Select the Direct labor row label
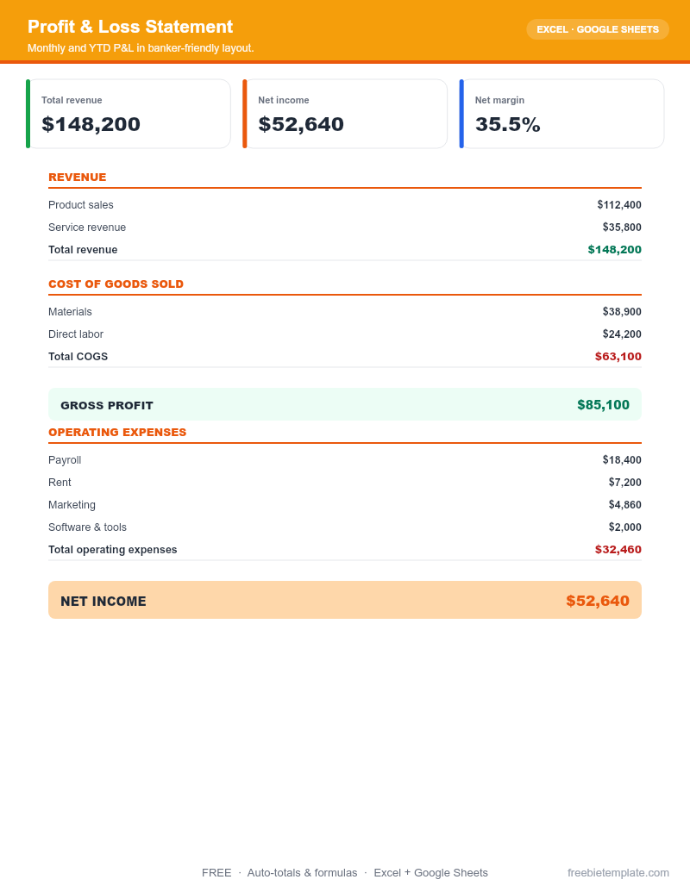The image size is (690, 892). [76, 334]
